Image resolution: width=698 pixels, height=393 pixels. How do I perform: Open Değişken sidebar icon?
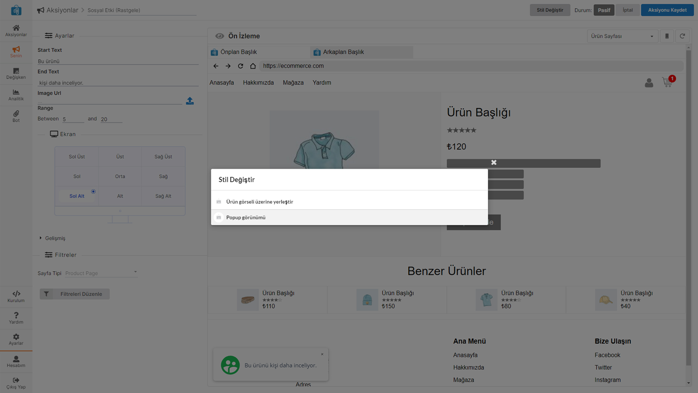pyautogui.click(x=16, y=73)
